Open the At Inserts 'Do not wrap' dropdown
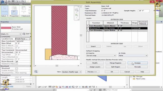 (x=101, y=56)
